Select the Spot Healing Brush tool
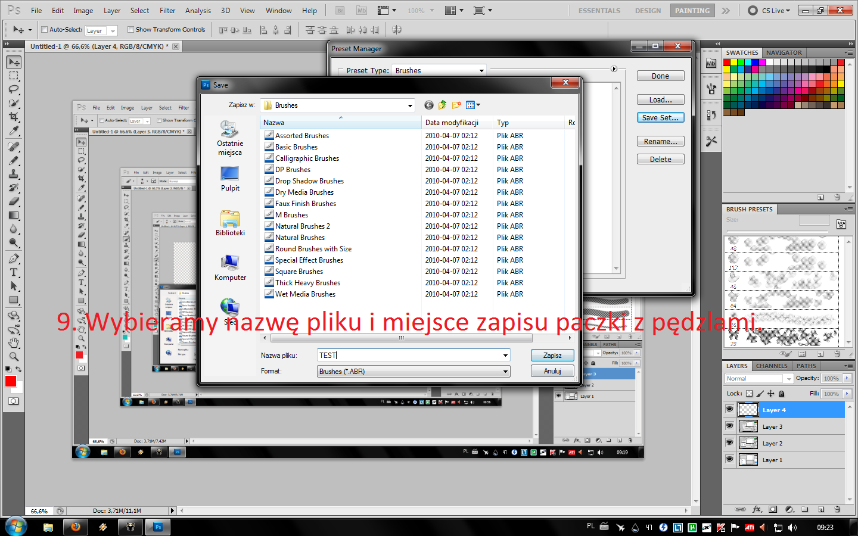This screenshot has width=858, height=536. 14,147
